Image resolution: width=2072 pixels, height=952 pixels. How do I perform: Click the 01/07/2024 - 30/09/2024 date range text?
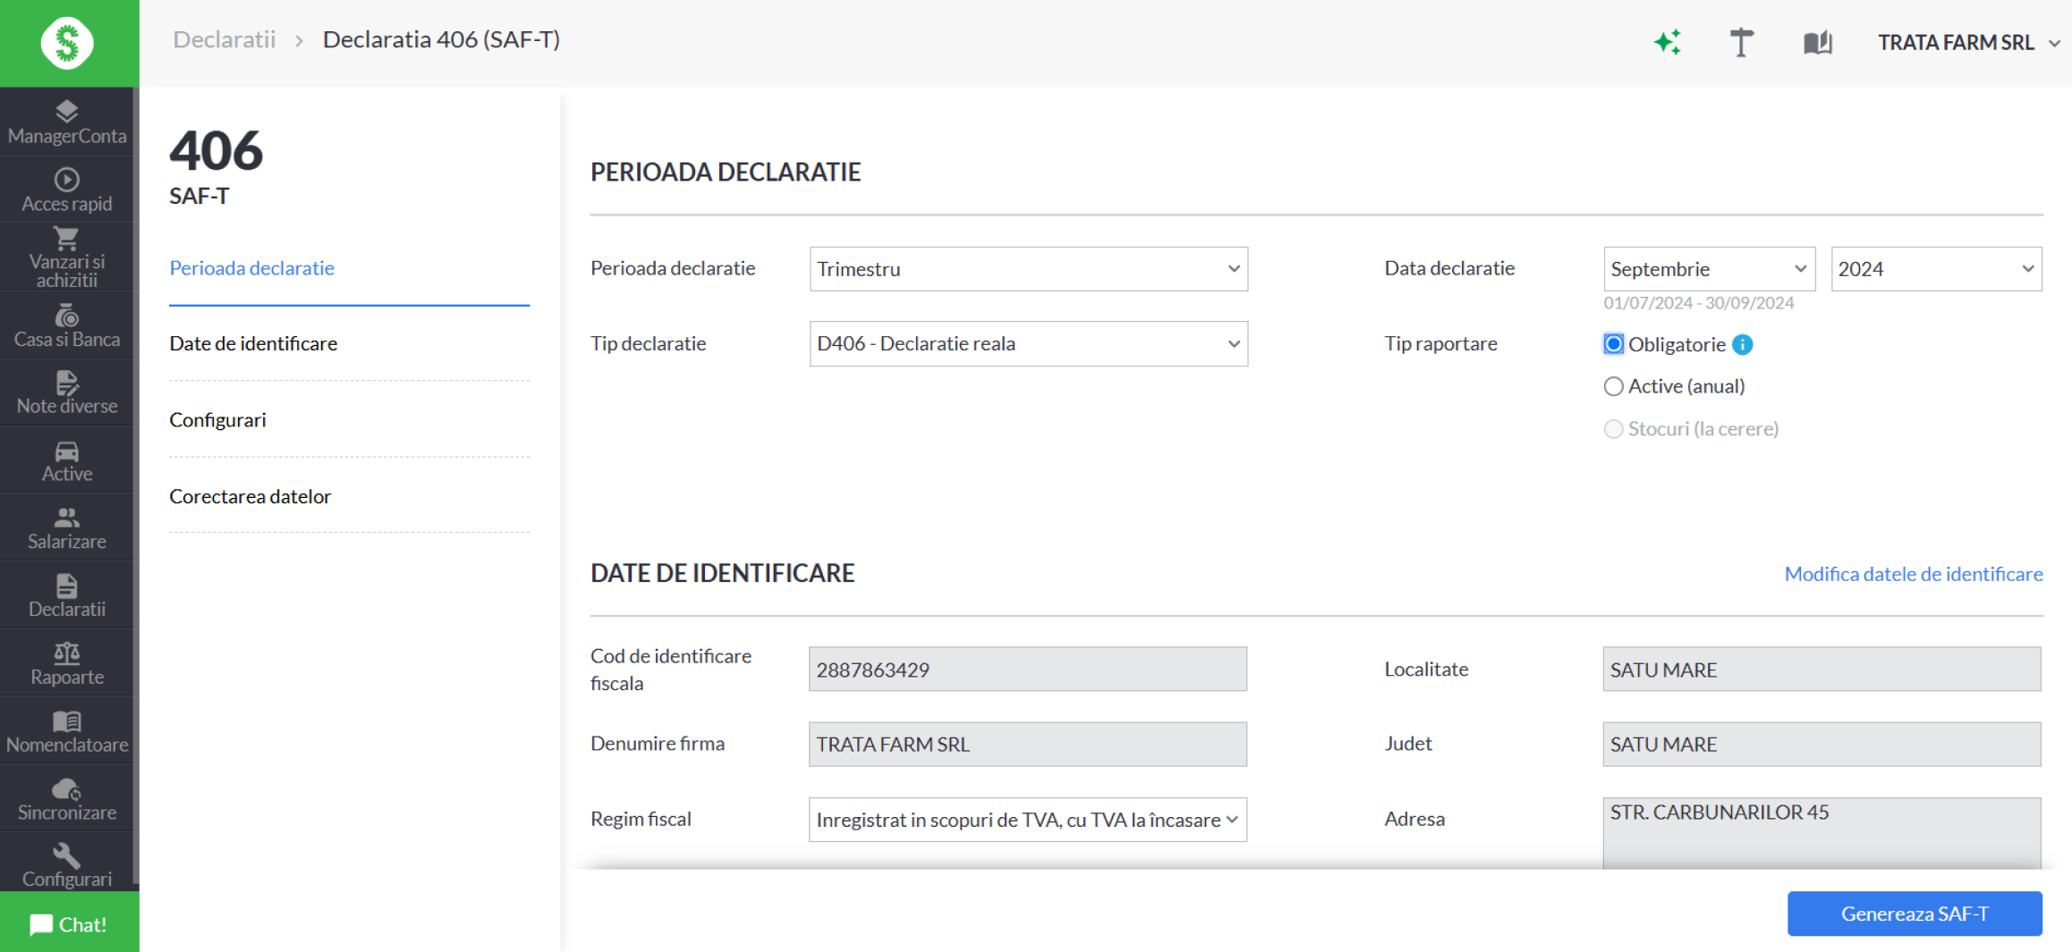point(1698,303)
